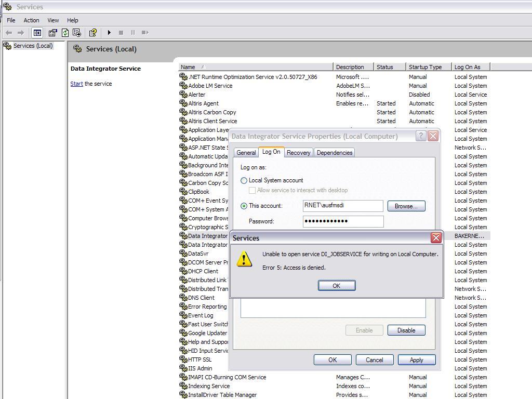Image resolution: width=532 pixels, height=399 pixels.
Task: Switch to the Recovery tab
Action: [x=299, y=152]
